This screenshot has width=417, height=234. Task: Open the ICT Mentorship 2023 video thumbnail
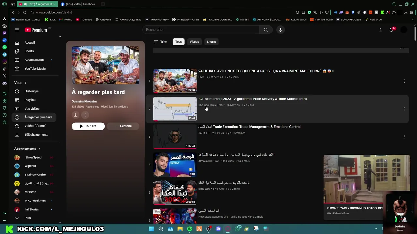point(175,109)
